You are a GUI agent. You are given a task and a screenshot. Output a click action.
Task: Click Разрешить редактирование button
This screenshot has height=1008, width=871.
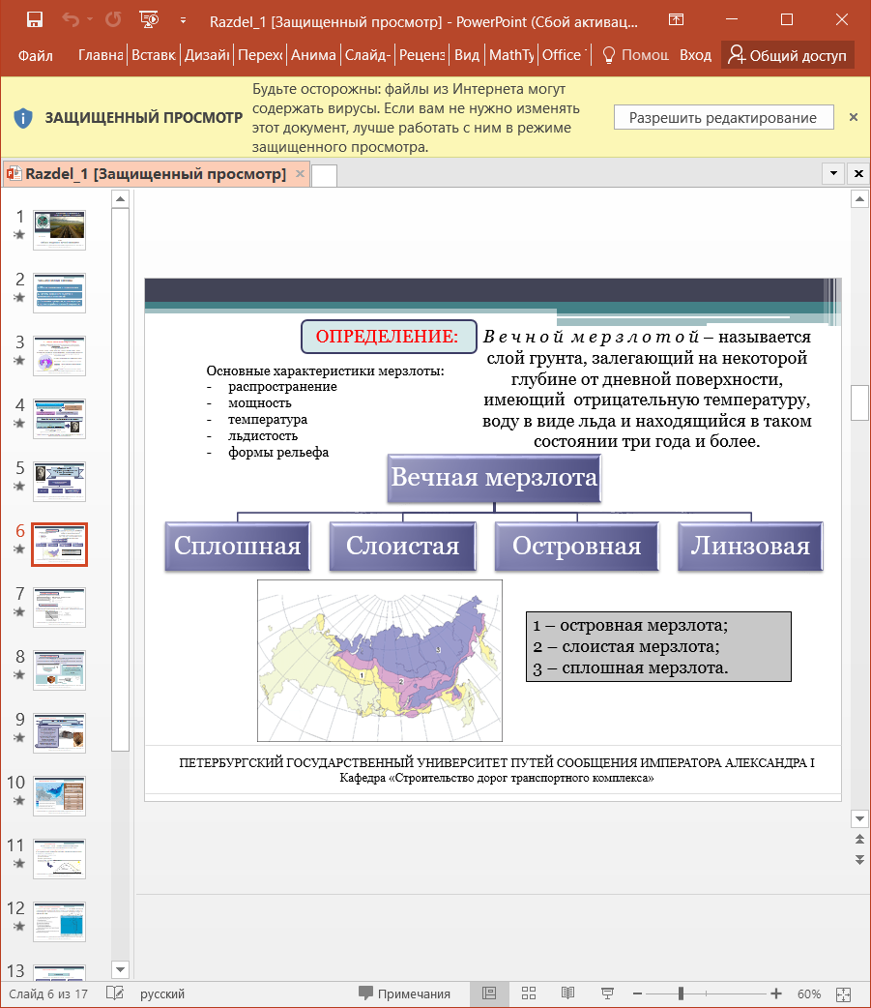[723, 118]
